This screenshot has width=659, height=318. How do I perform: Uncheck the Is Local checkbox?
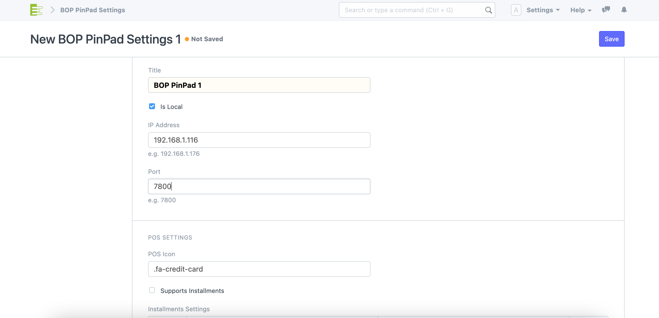(x=152, y=106)
